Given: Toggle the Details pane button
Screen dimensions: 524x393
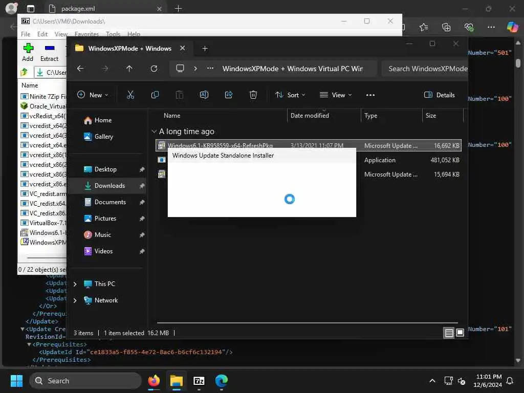Looking at the screenshot, I should pyautogui.click(x=439, y=95).
